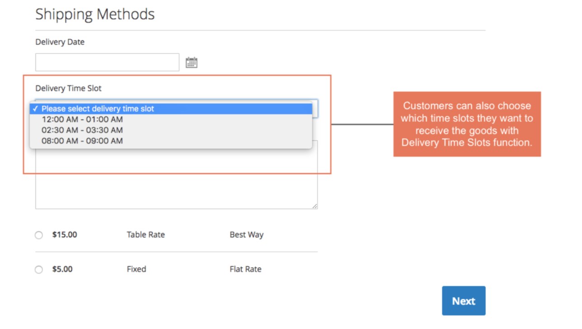This screenshot has height=329, width=582.
Task: Choose the 08:00 AM - 09:00 AM slot
Action: tap(82, 141)
